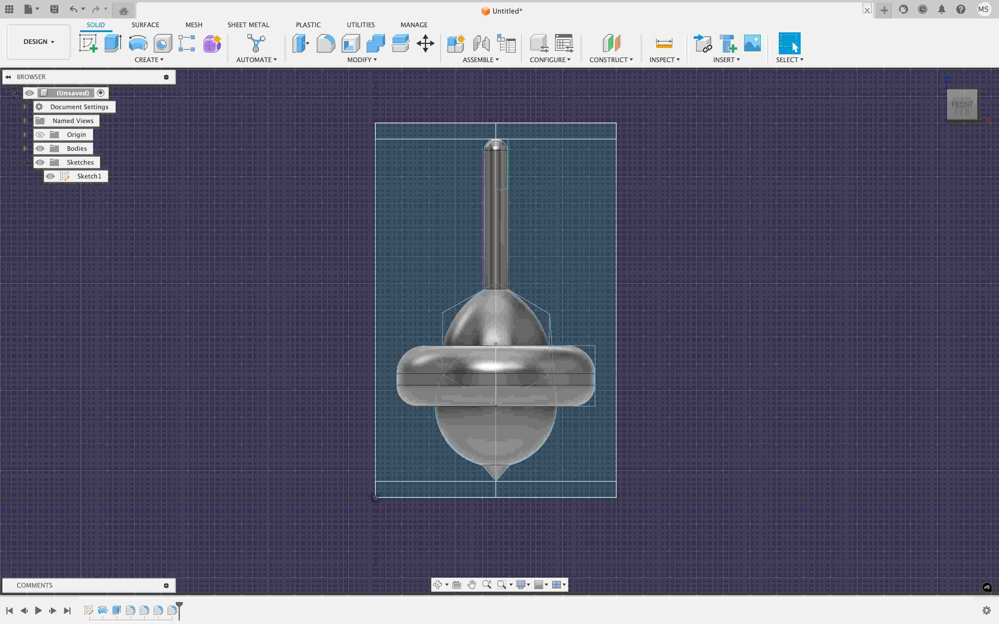999x624 pixels.
Task: Open the Utilities tab
Action: tap(360, 25)
